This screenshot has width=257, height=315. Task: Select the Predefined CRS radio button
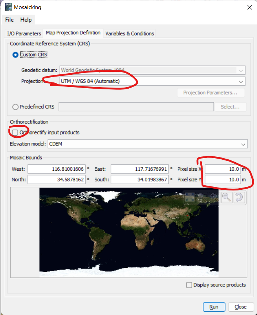click(x=15, y=107)
